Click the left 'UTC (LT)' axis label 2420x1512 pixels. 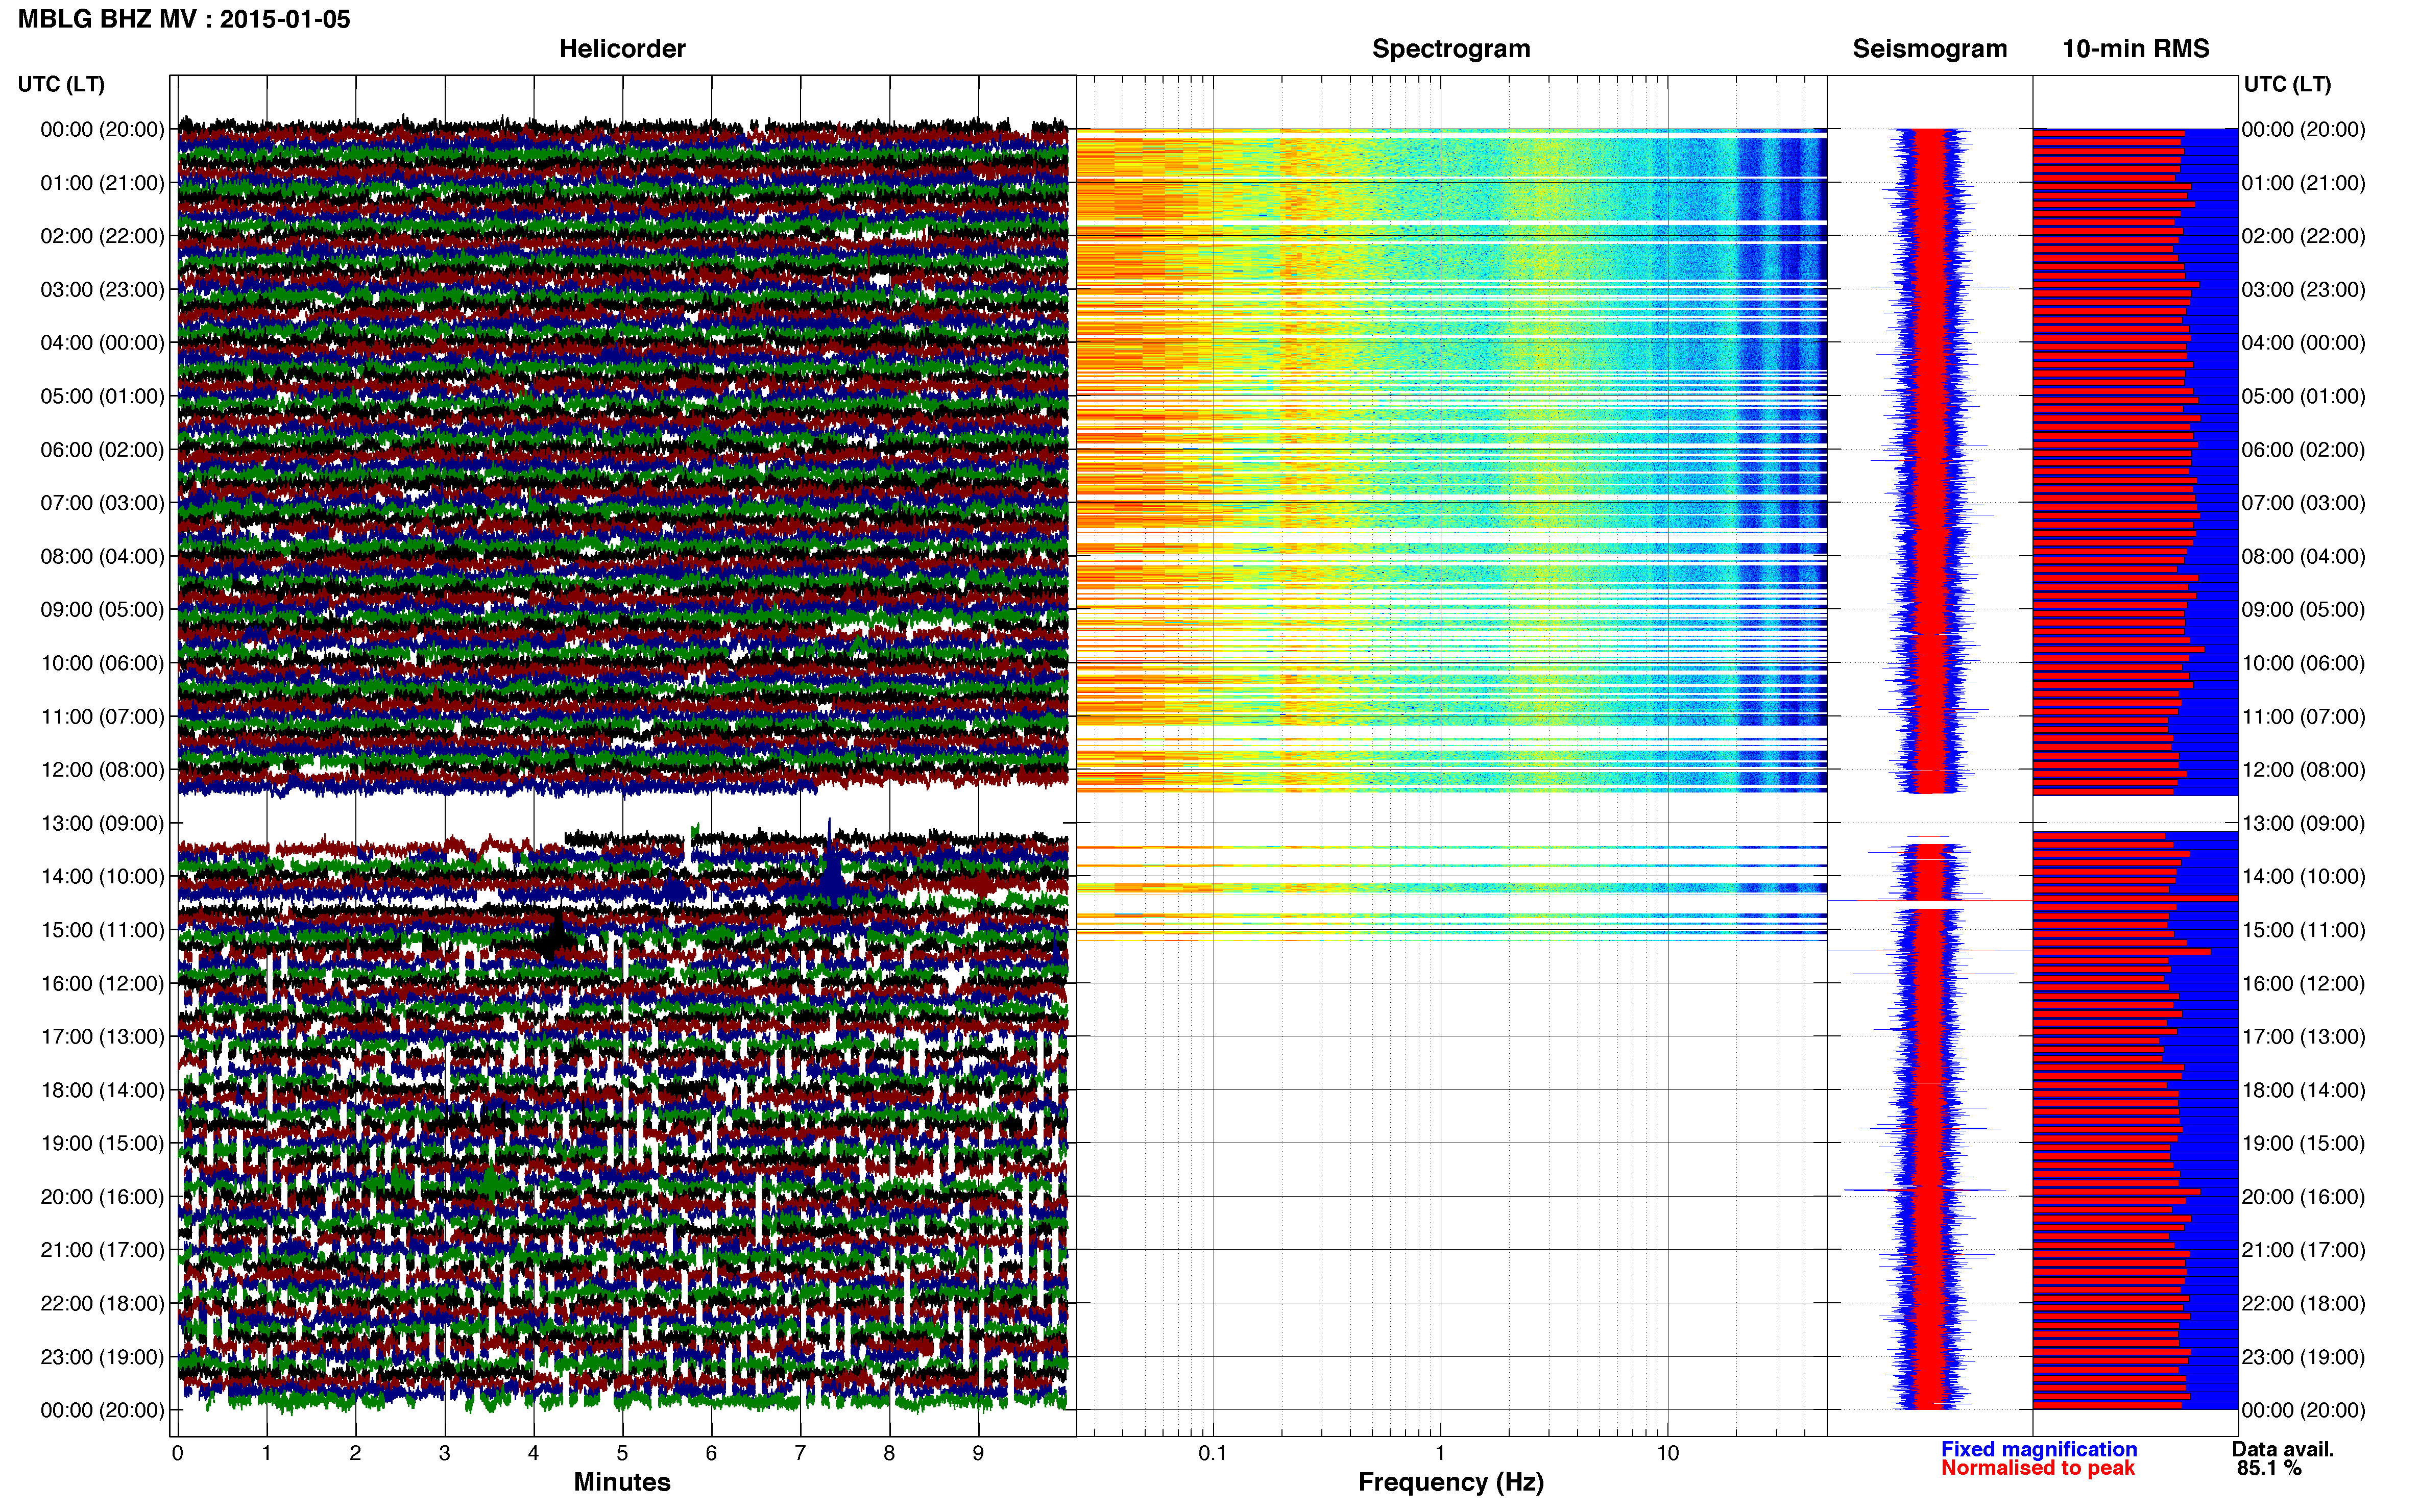(x=61, y=84)
